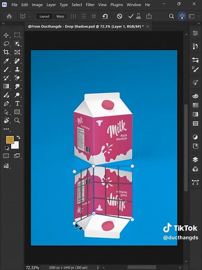
Task: Select the Zoom tool in the toolbox
Action: [17, 120]
